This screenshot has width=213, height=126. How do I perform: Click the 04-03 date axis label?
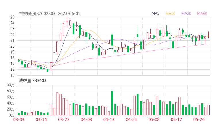[86, 119]
